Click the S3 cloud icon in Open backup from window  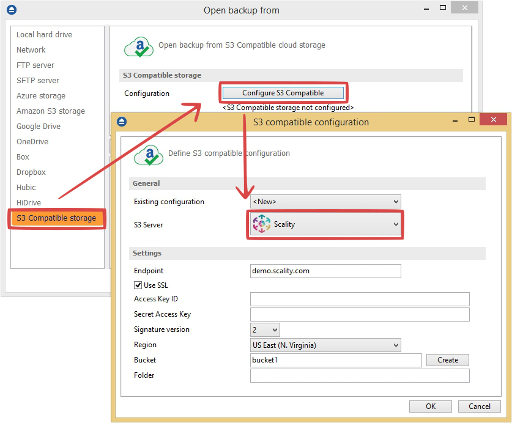(139, 47)
